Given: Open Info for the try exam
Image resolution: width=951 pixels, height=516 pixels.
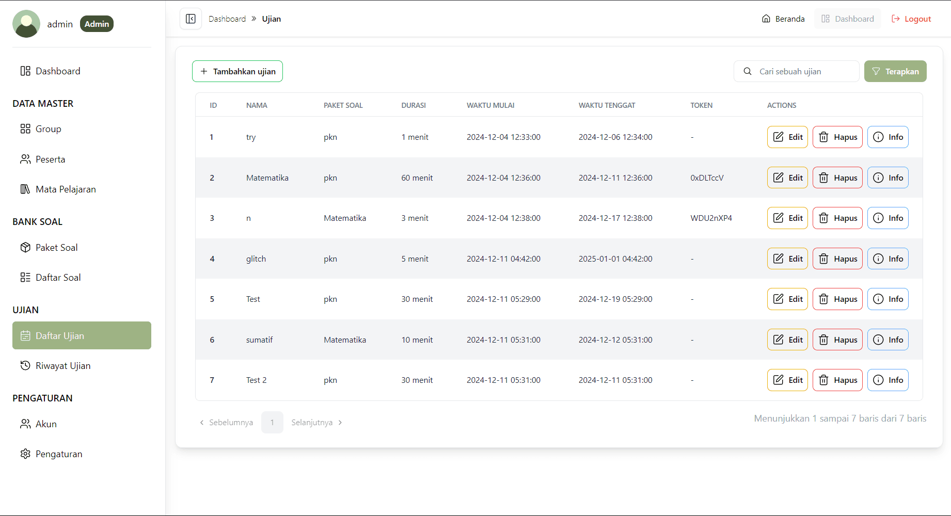Looking at the screenshot, I should click(887, 137).
